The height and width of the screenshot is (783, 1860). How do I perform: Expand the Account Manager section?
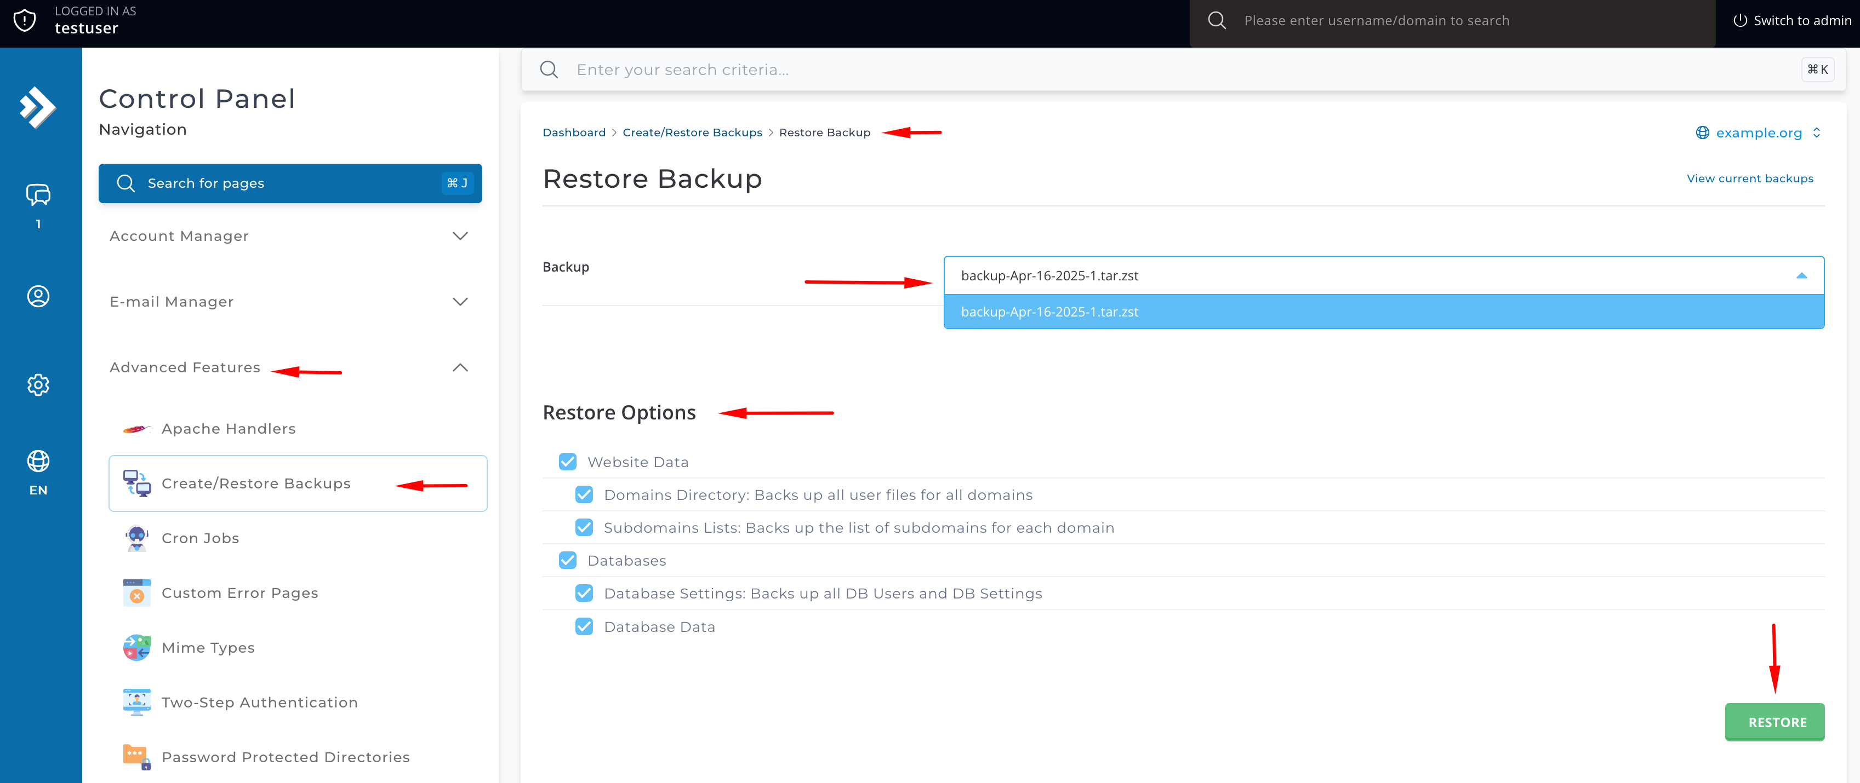click(x=289, y=236)
